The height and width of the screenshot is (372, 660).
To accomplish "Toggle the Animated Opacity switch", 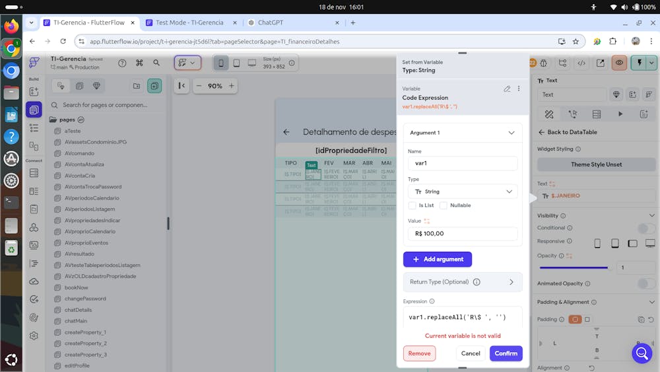I will pos(646,283).
